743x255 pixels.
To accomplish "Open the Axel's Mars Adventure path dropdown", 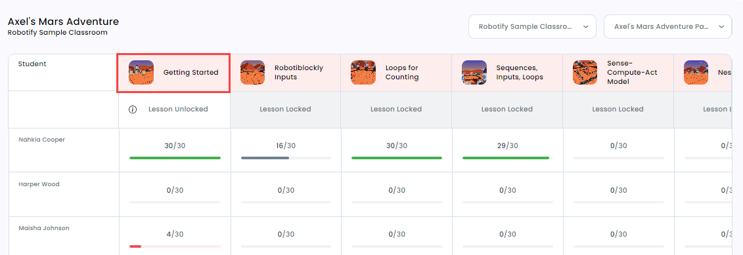I will pyautogui.click(x=667, y=26).
